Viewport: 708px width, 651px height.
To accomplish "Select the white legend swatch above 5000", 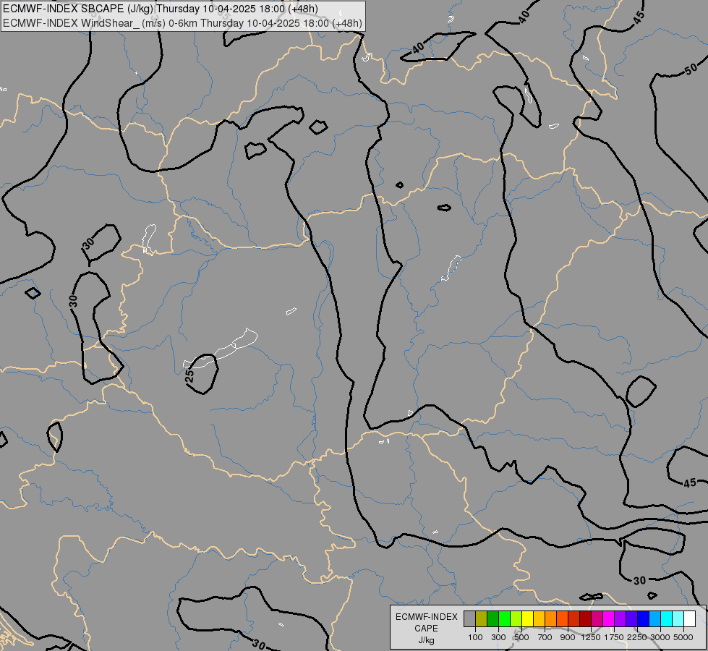I will coord(689,619).
